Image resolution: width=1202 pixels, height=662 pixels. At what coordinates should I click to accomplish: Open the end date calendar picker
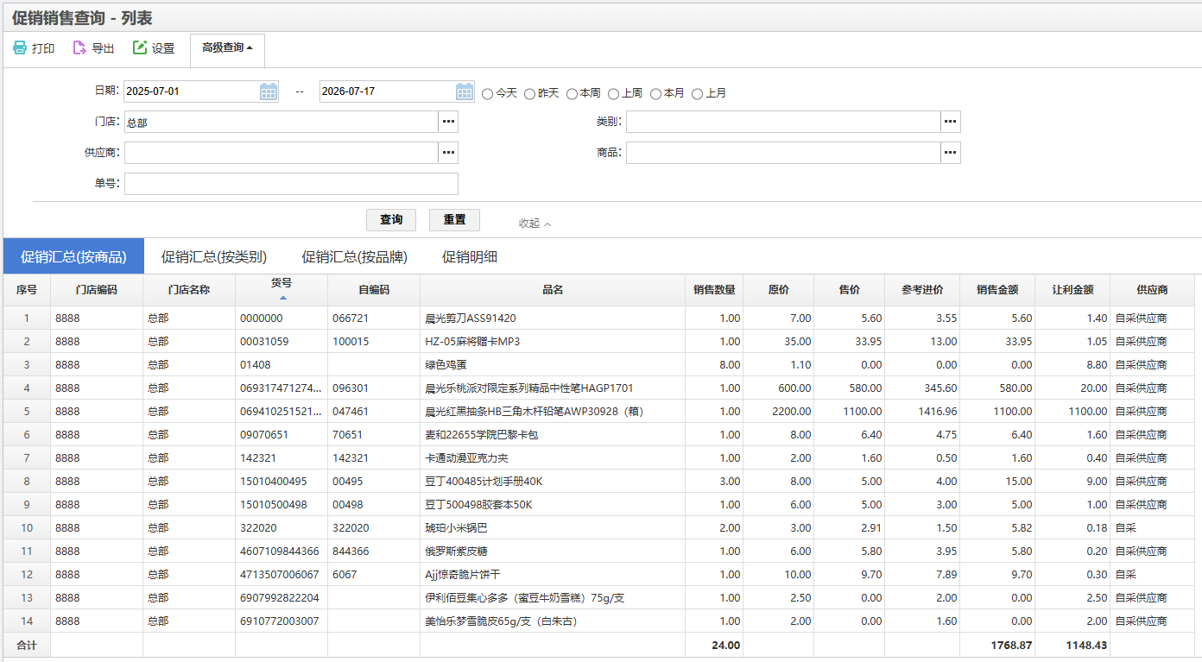pos(465,91)
